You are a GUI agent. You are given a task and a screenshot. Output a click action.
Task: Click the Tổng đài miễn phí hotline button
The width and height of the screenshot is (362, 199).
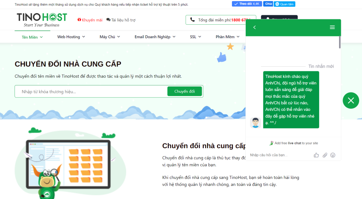coord(221,20)
